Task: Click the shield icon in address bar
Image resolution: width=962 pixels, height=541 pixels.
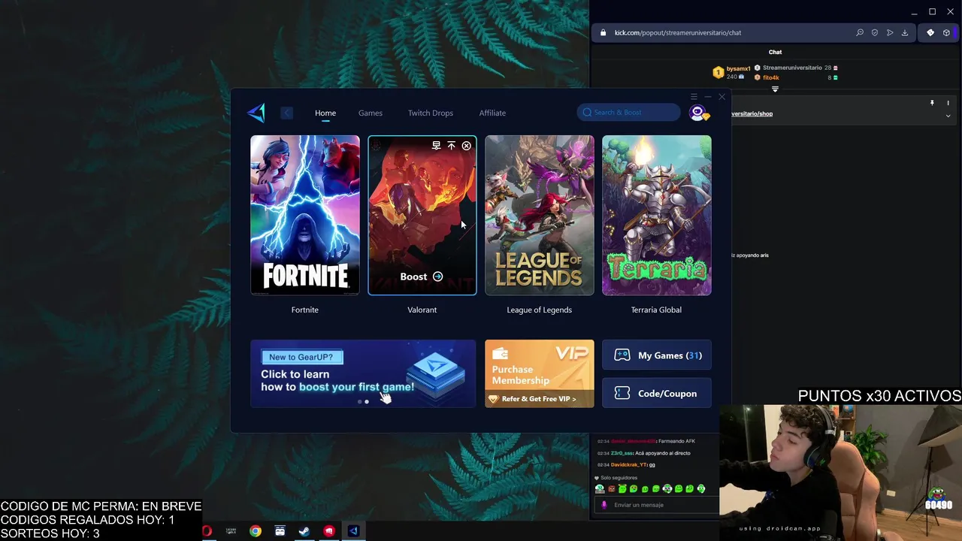Action: tap(875, 33)
